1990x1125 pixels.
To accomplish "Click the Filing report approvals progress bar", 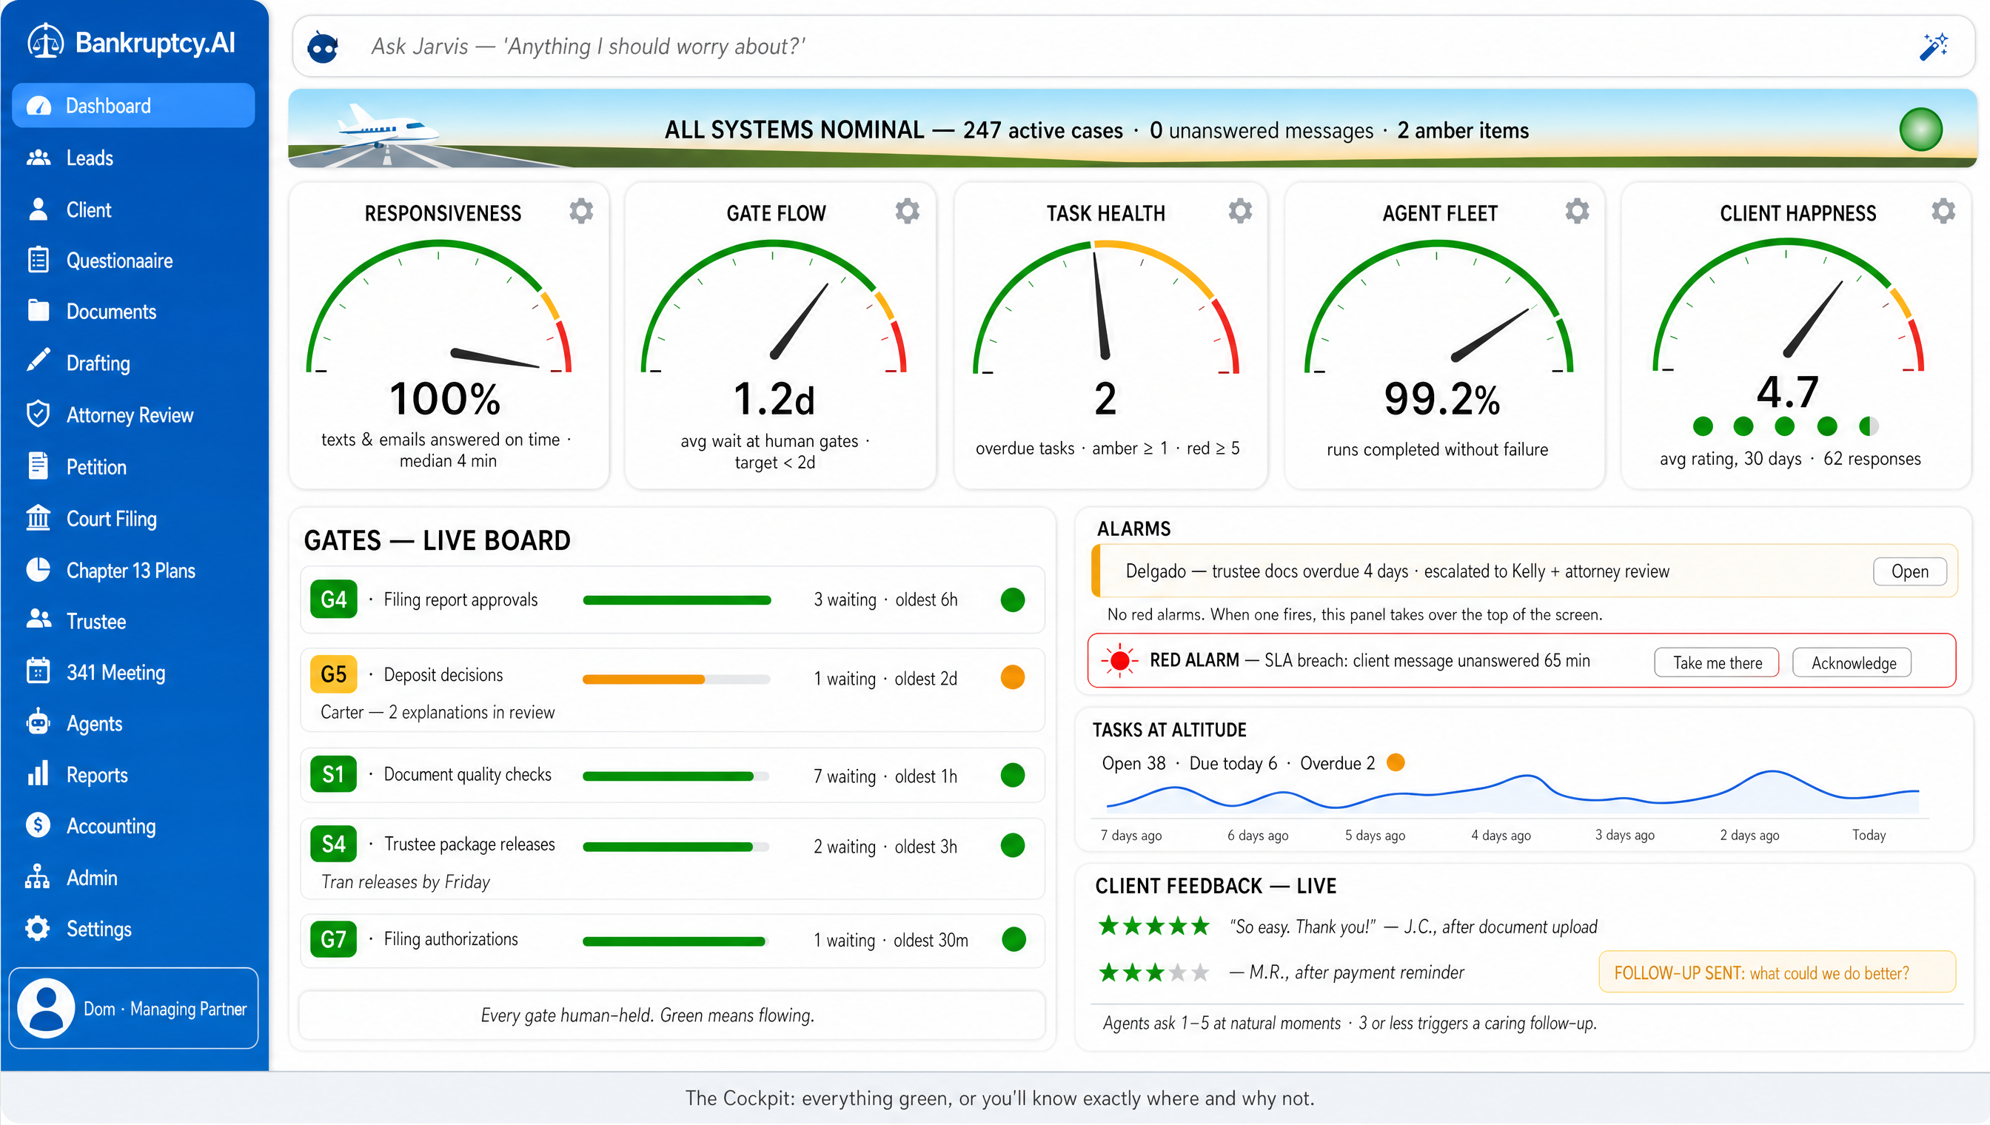I will [x=676, y=600].
